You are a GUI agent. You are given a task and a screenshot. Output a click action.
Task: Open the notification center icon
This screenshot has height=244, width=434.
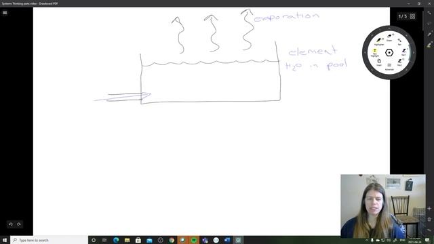click(x=428, y=240)
